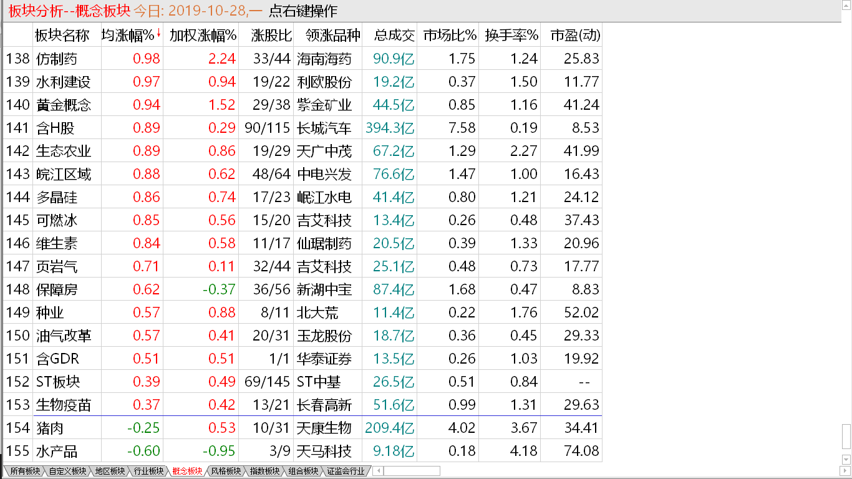
Task: Select the 生物疫苗 sector row
Action: [x=303, y=405]
